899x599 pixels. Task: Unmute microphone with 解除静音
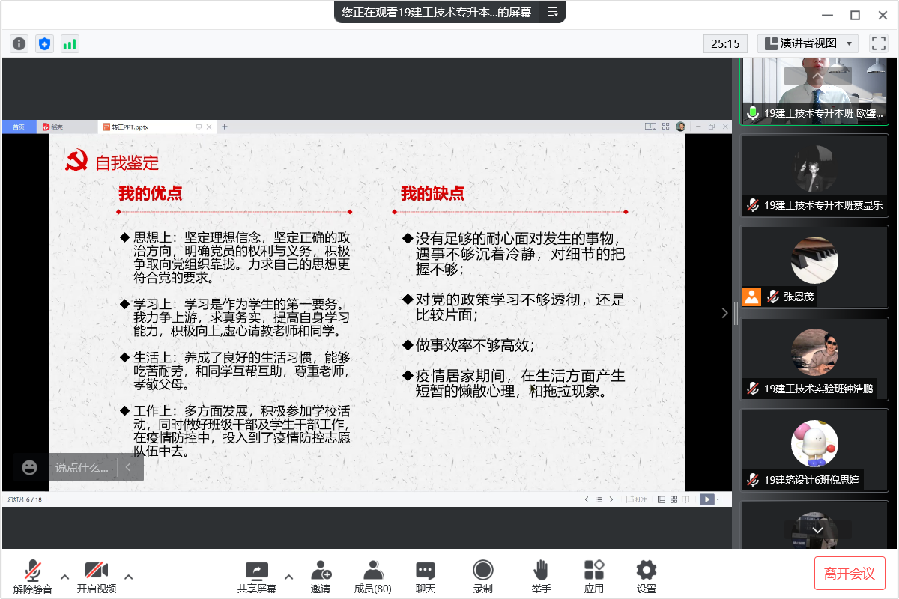33,575
